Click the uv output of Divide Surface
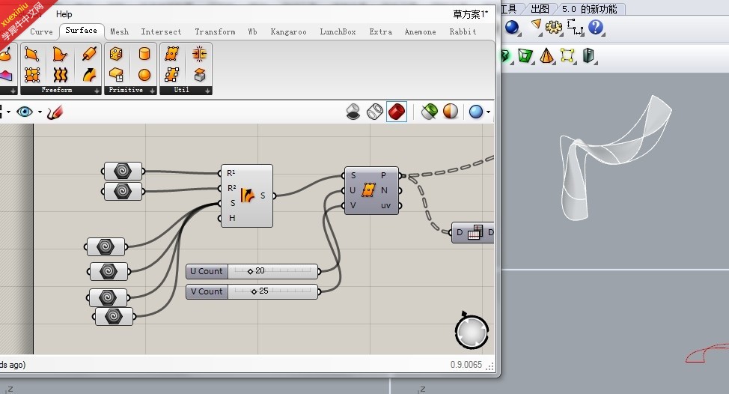The width and height of the screenshot is (729, 394). pos(385,205)
